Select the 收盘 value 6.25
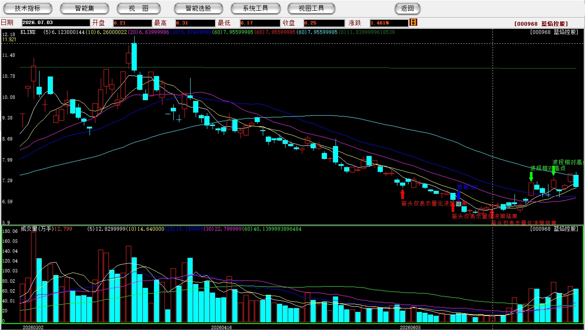Viewport: 585px width, 330px height. pyautogui.click(x=324, y=23)
